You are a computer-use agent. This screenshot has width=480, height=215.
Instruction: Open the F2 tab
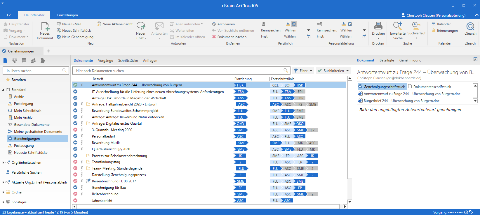[x=9, y=15]
